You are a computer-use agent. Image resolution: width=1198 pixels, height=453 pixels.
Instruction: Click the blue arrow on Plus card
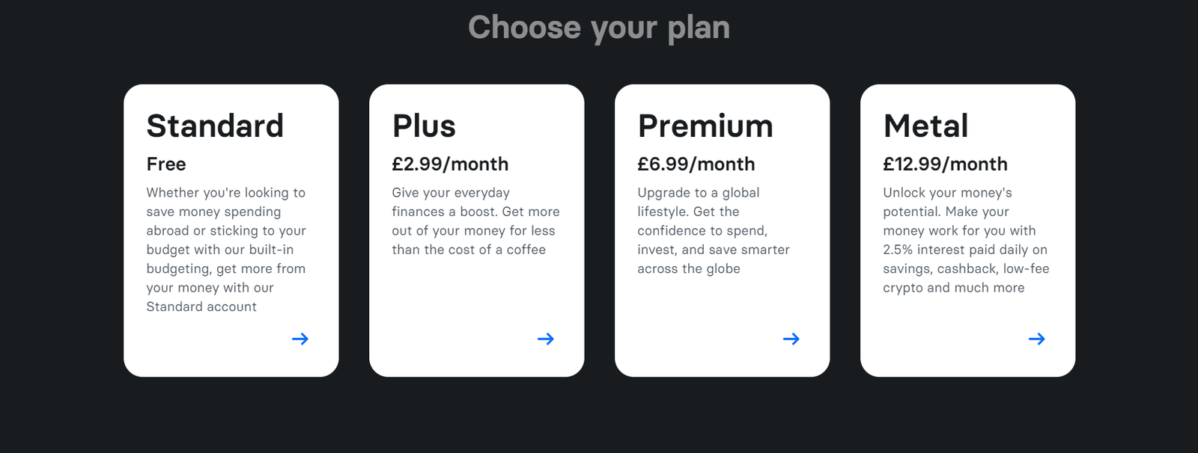(x=546, y=339)
